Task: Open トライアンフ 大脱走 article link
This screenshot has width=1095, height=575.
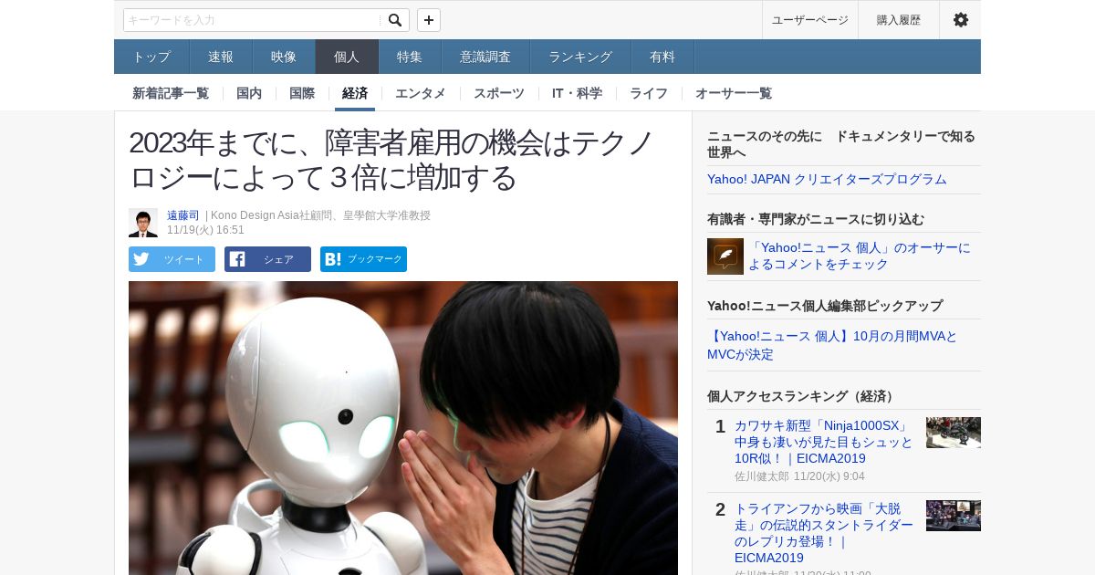Action: coord(824,533)
